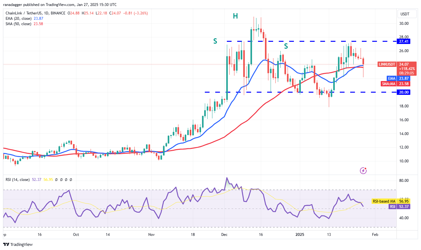Click the Feb date label on time axis
The width and height of the screenshot is (421, 250).
[x=375, y=234]
